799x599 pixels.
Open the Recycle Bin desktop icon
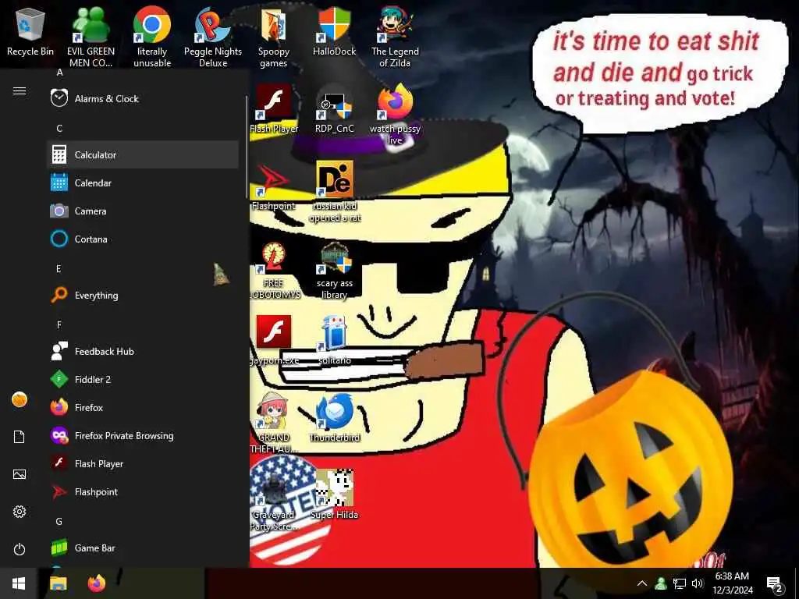(x=30, y=33)
